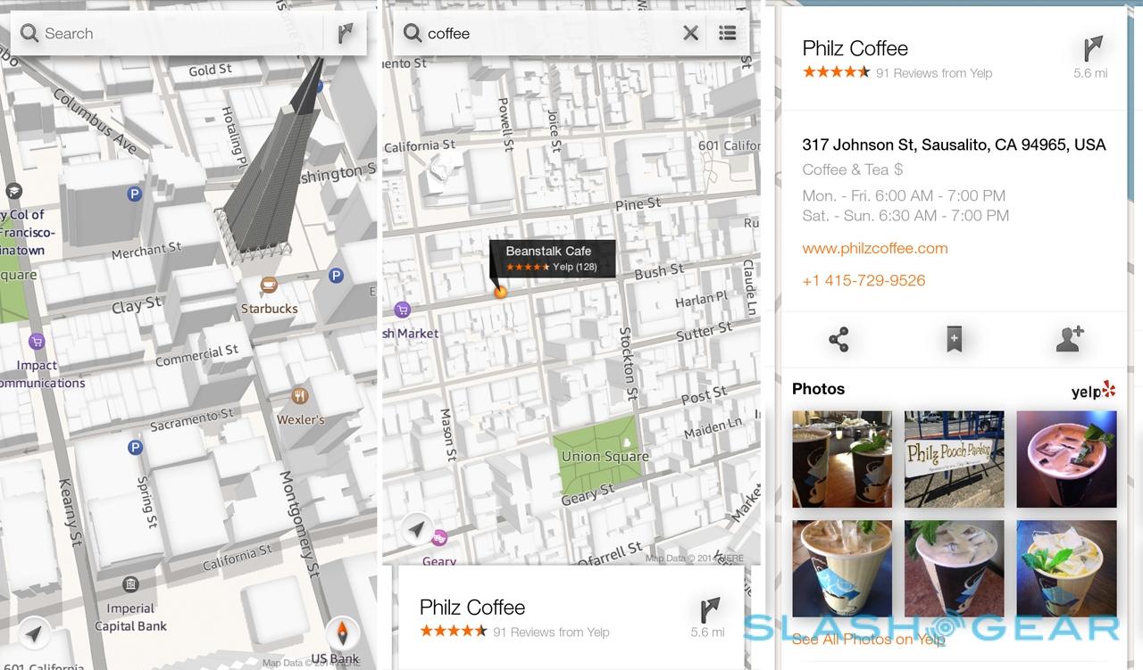Viewport: 1143px width, 670px height.
Task: Clear the coffee search text
Action: [690, 34]
